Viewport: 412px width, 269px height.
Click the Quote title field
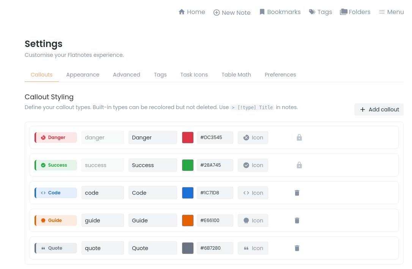153,248
